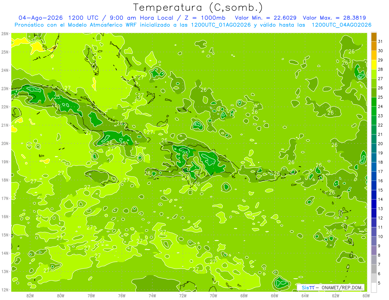Click the 70W longitude label
The height and width of the screenshot is (300, 389).
point(213,295)
